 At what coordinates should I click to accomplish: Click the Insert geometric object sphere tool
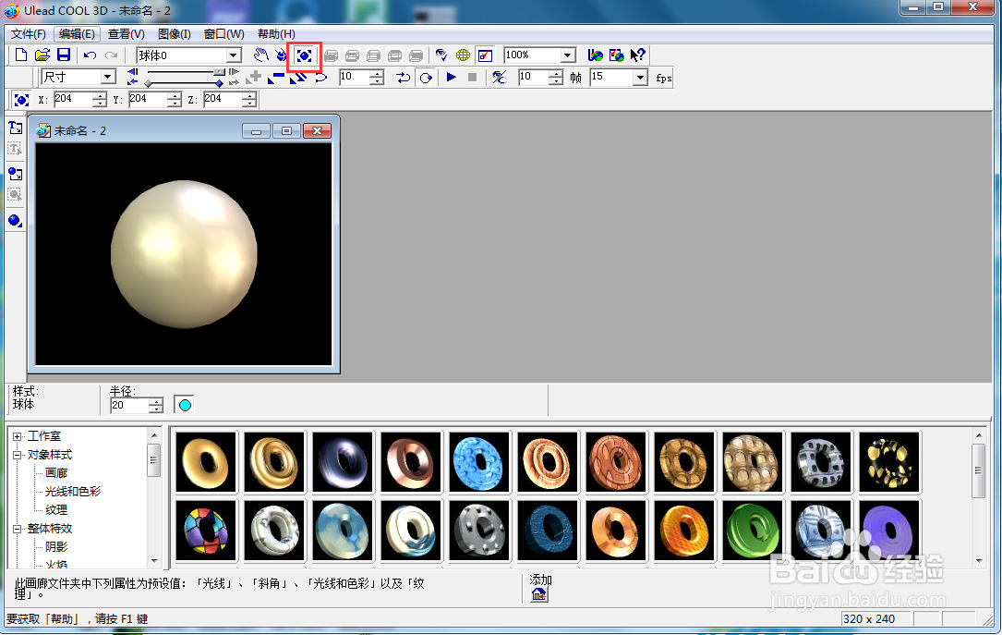[16, 221]
